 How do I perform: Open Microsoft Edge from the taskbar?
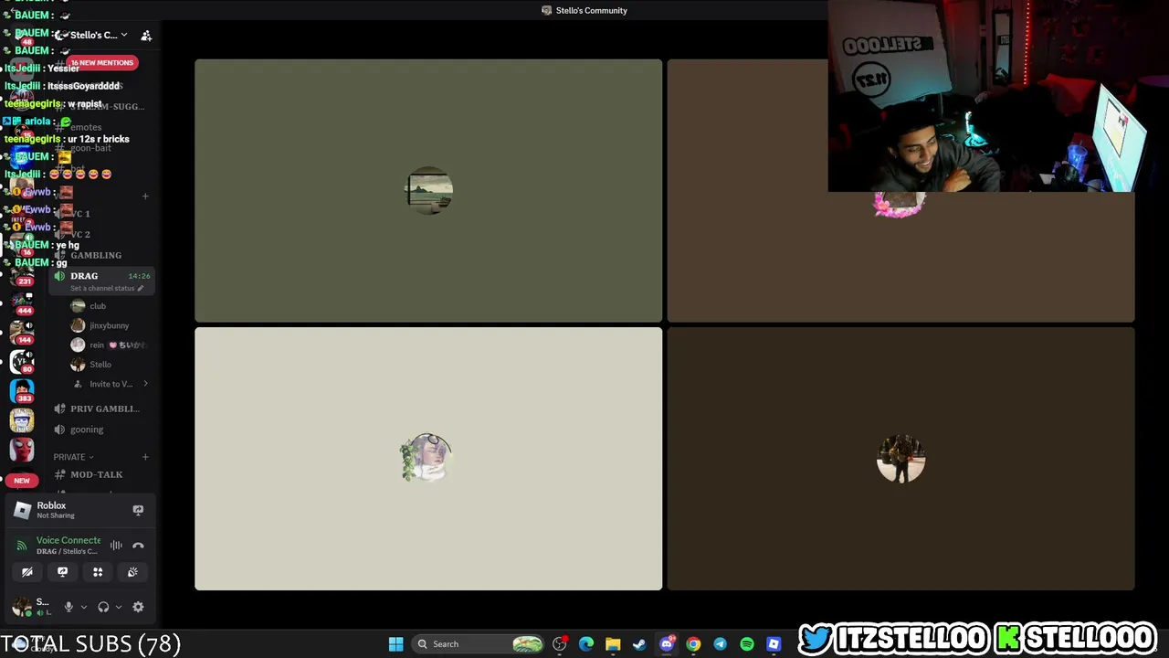click(586, 644)
